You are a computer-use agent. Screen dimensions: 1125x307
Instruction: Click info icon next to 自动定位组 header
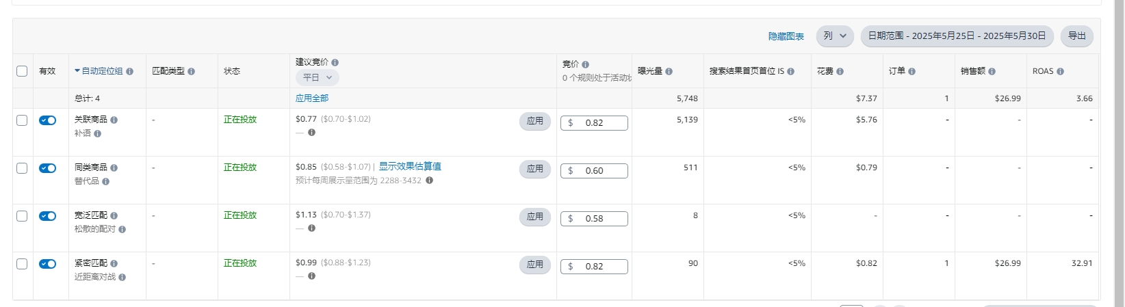point(130,71)
